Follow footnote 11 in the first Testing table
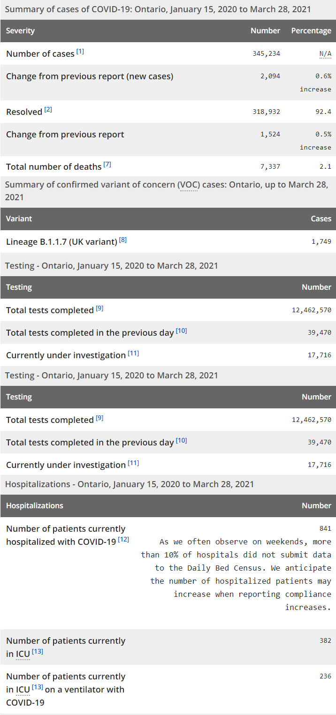Viewport: 336px width, 715px height. click(x=133, y=354)
